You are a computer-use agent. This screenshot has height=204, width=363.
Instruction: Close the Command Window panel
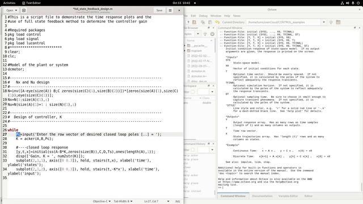pos(360,28)
